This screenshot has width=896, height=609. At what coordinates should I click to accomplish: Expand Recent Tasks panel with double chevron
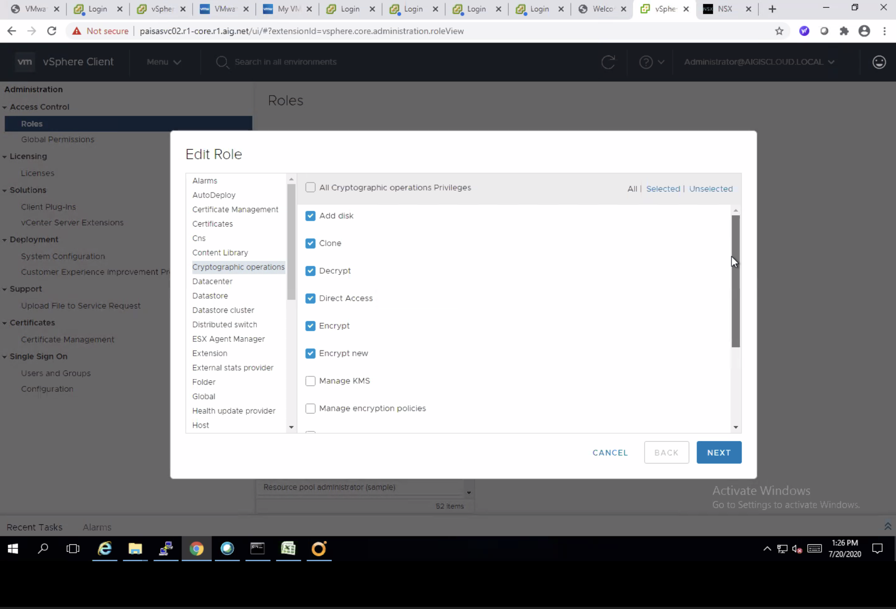coord(887,526)
